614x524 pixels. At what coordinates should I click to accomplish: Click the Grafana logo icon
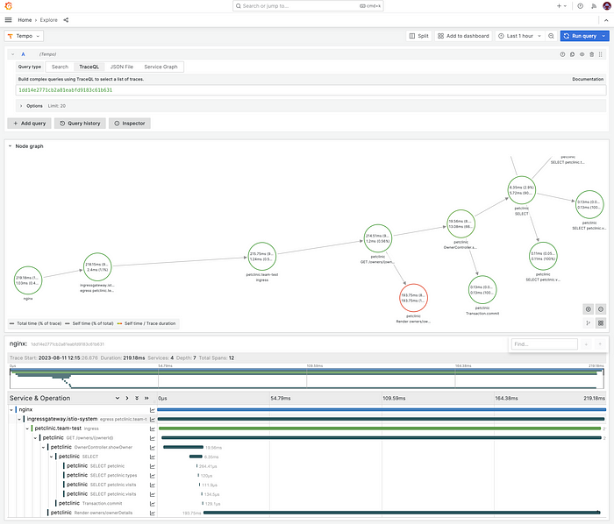(8, 6)
